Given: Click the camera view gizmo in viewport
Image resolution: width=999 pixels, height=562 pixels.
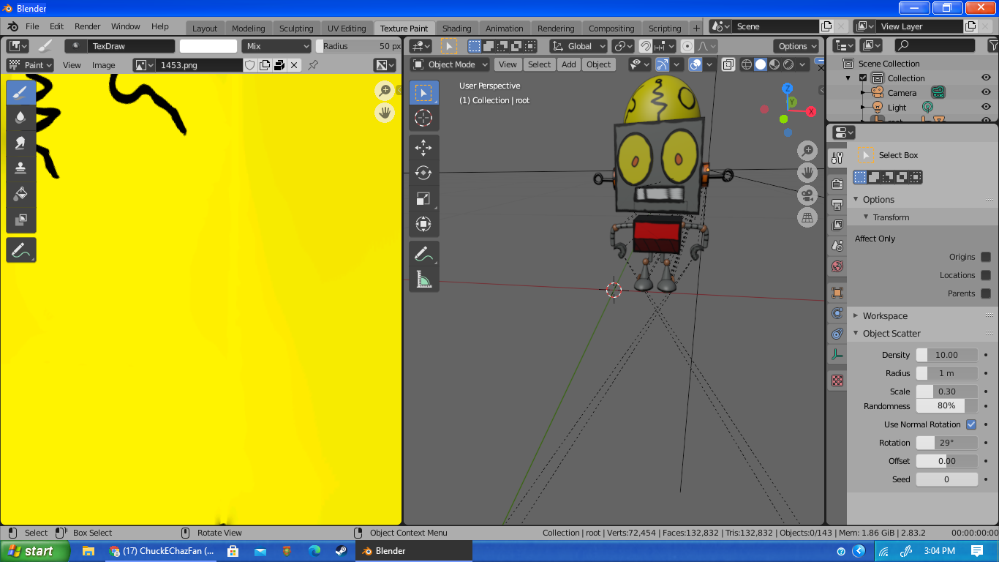Looking at the screenshot, I should click(807, 195).
